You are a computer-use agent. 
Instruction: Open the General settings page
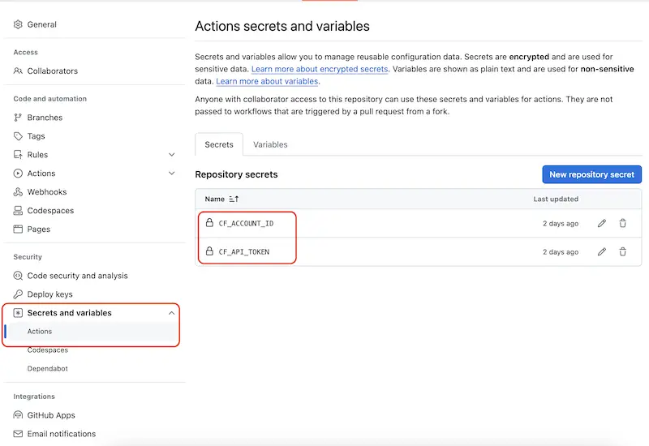(42, 24)
